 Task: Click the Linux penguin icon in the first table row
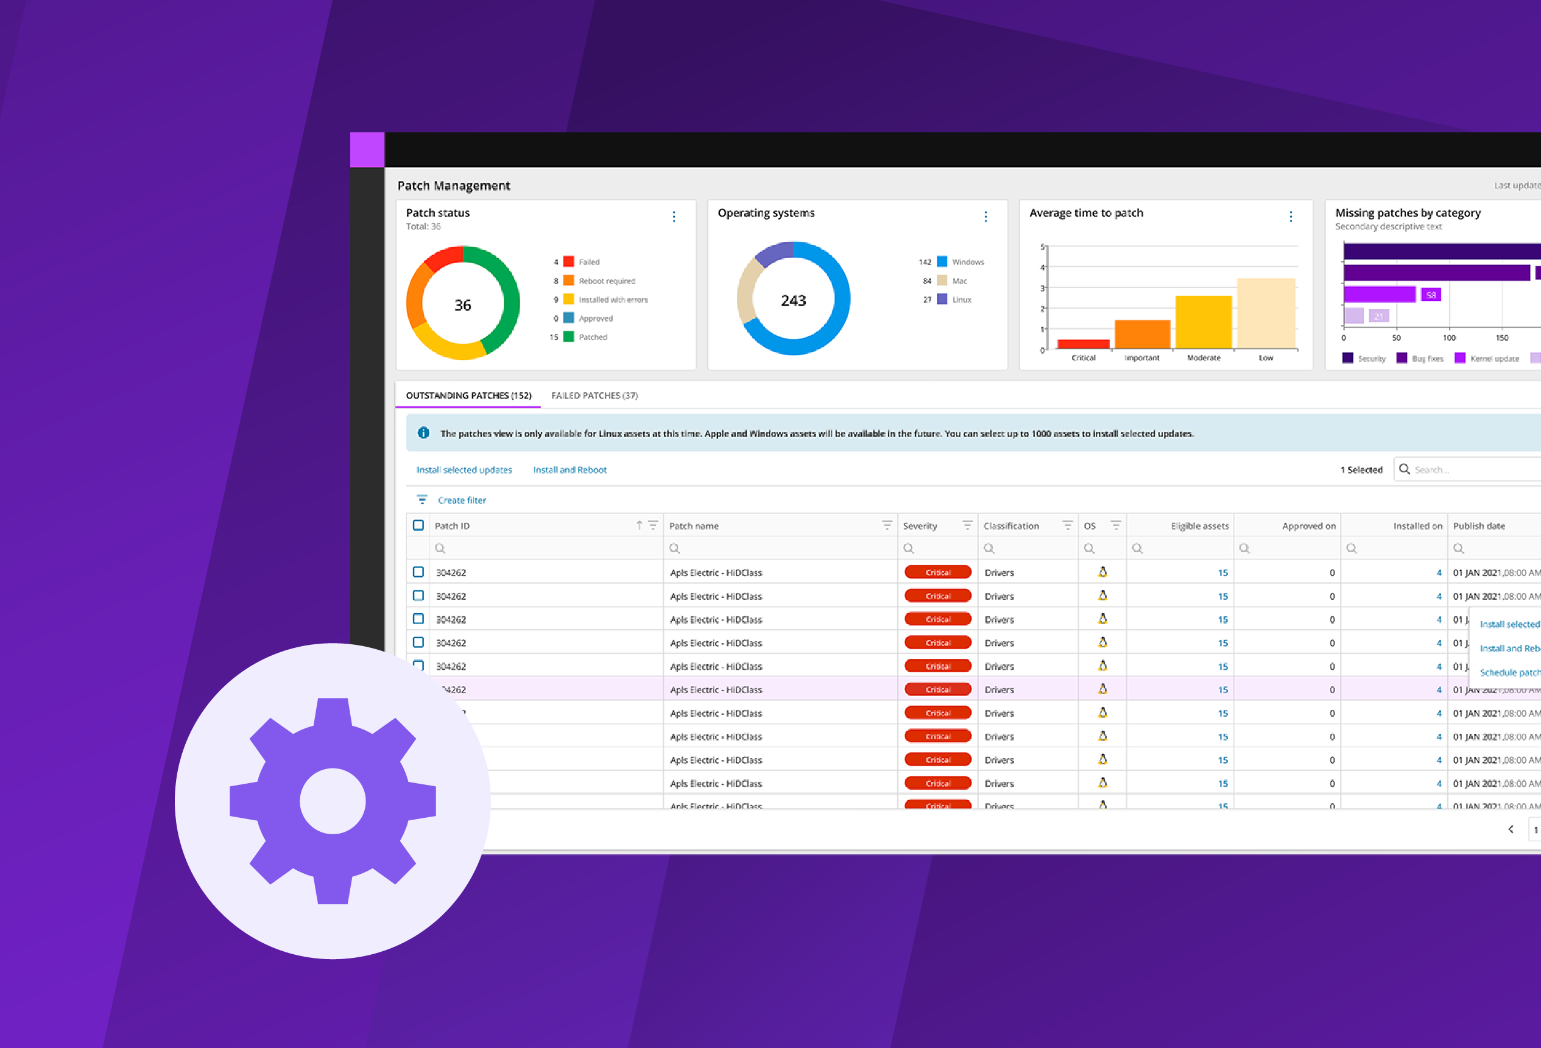[1102, 572]
